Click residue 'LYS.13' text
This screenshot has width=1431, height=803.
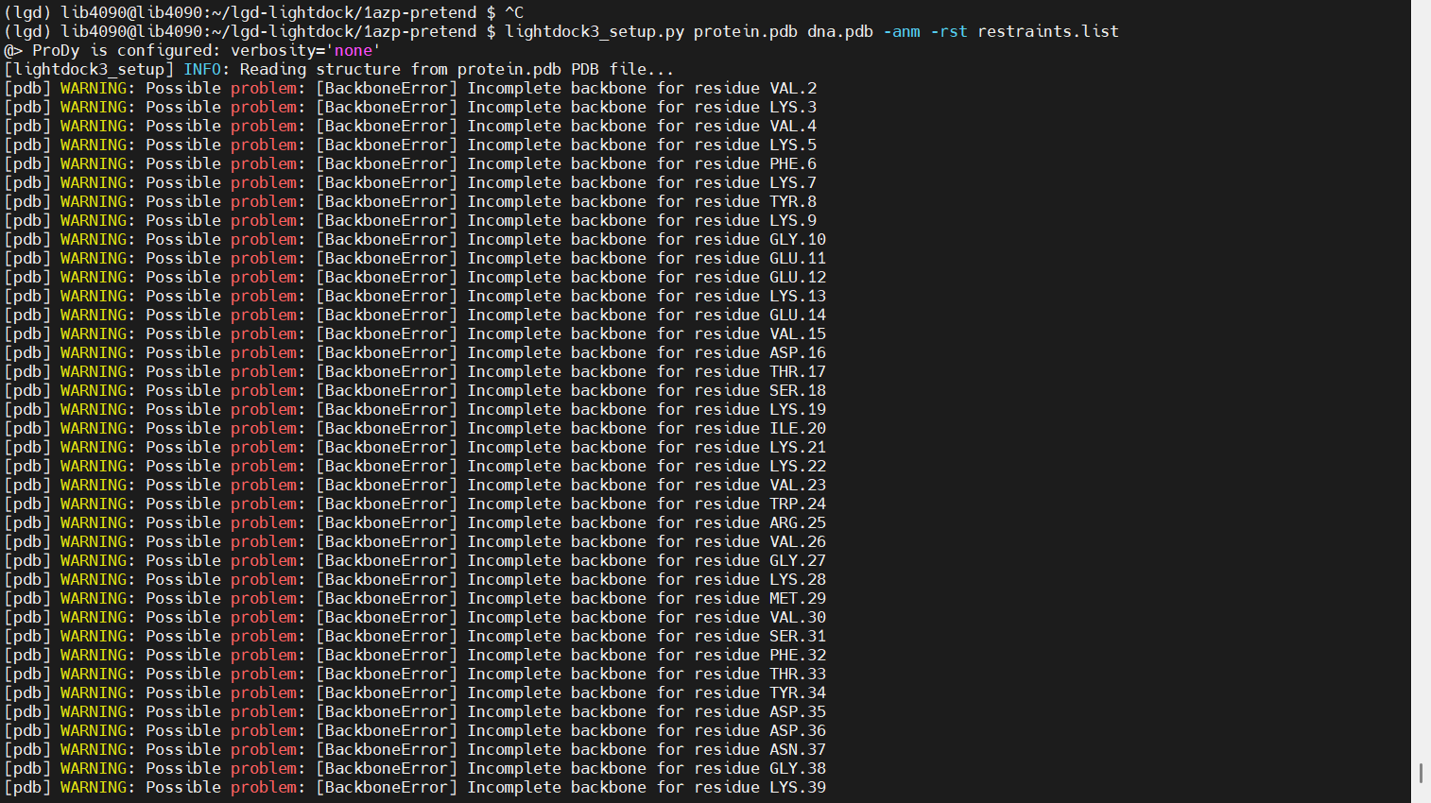coord(798,296)
